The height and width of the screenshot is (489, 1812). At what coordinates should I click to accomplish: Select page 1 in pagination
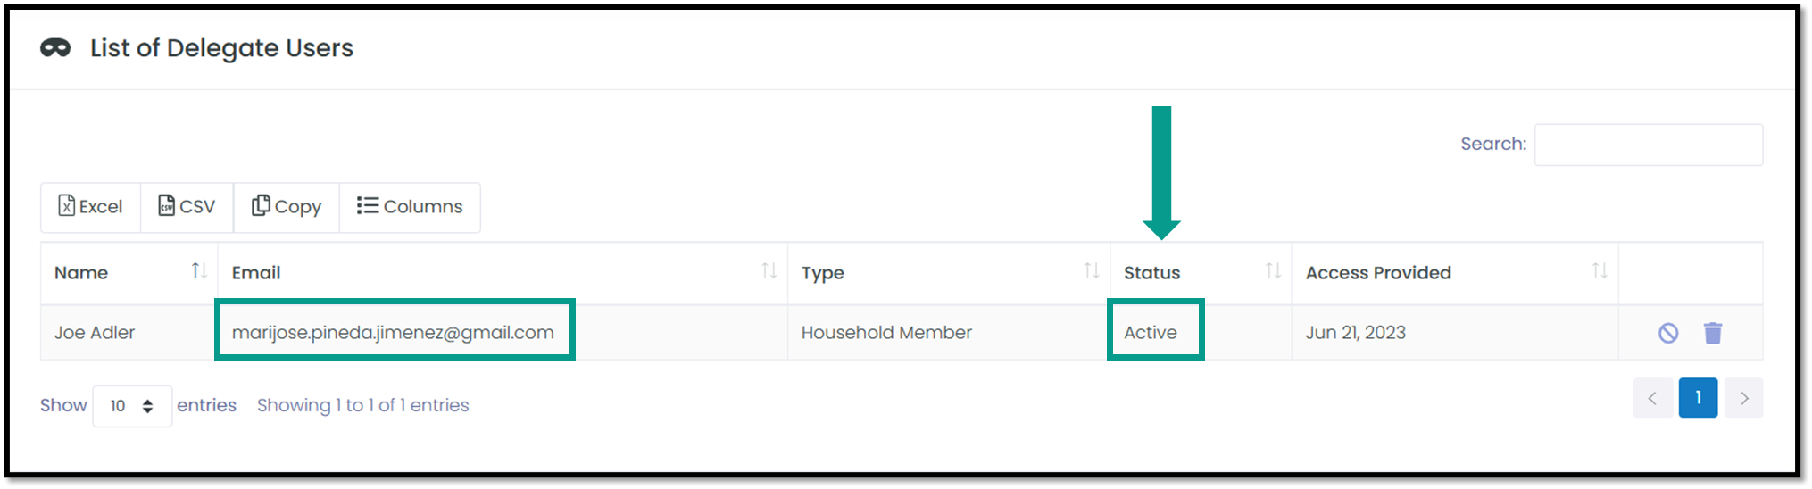tap(1698, 398)
